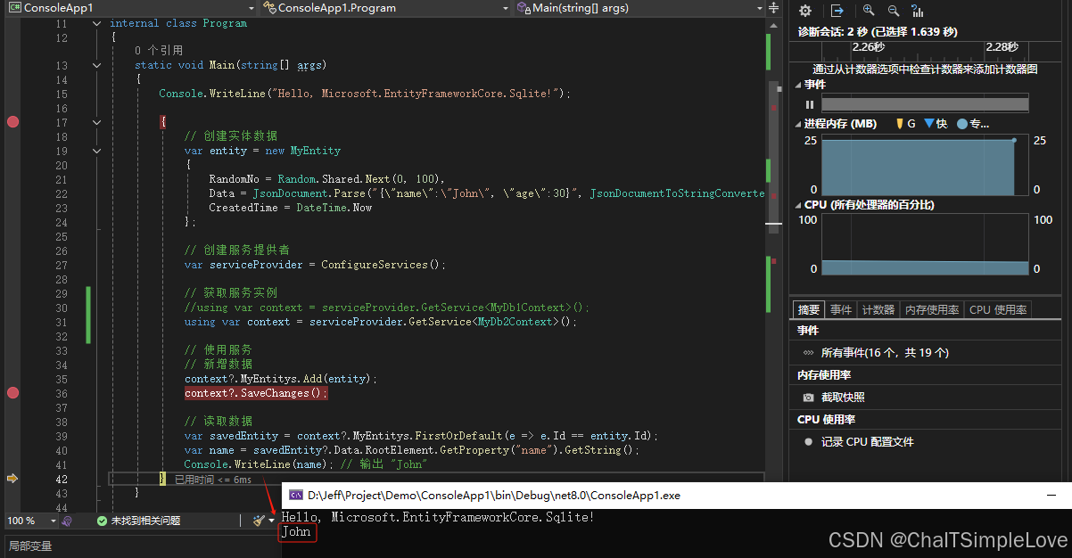Viewport: 1072px width, 558px height.
Task: Zoom in on the diagnostics timeline
Action: coord(867,10)
